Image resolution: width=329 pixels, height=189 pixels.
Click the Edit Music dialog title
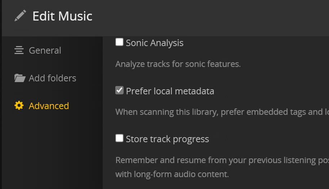(62, 16)
